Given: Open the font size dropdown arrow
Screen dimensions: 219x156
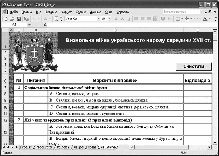Looking at the screenshot, I should pyautogui.click(x=109, y=19).
